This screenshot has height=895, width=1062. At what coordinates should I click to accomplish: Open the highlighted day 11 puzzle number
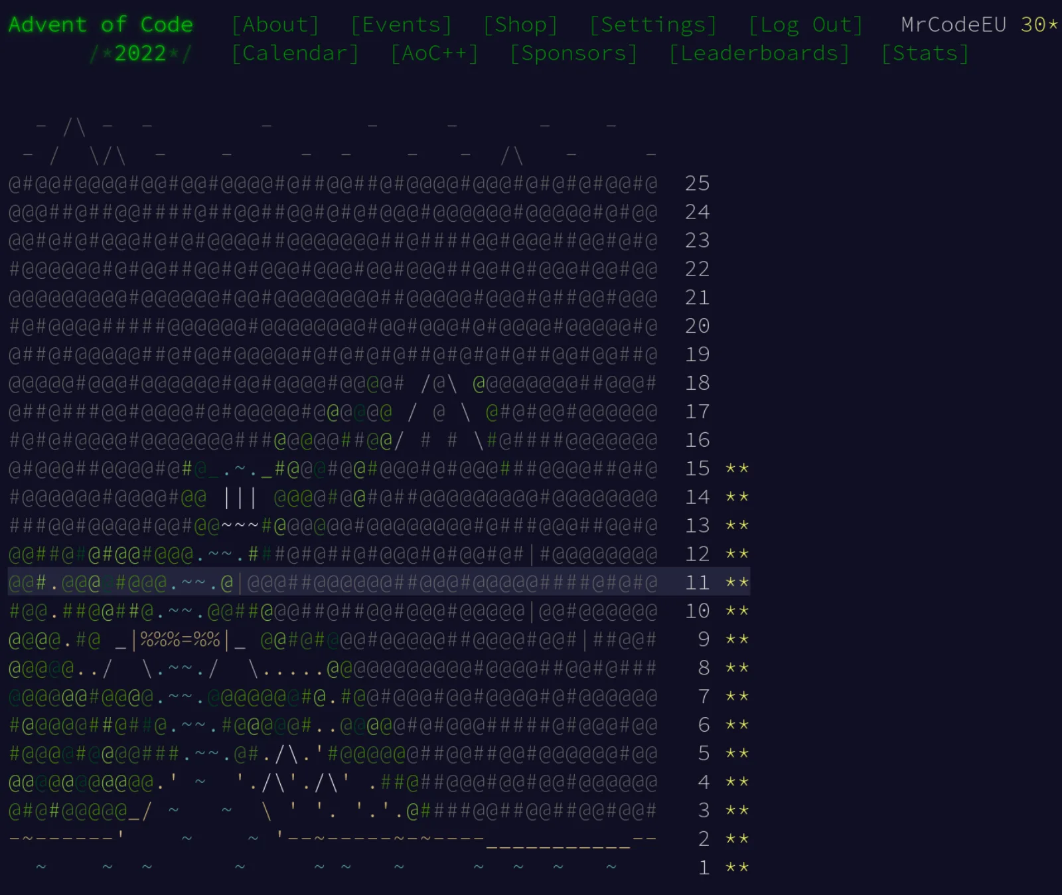(x=698, y=583)
